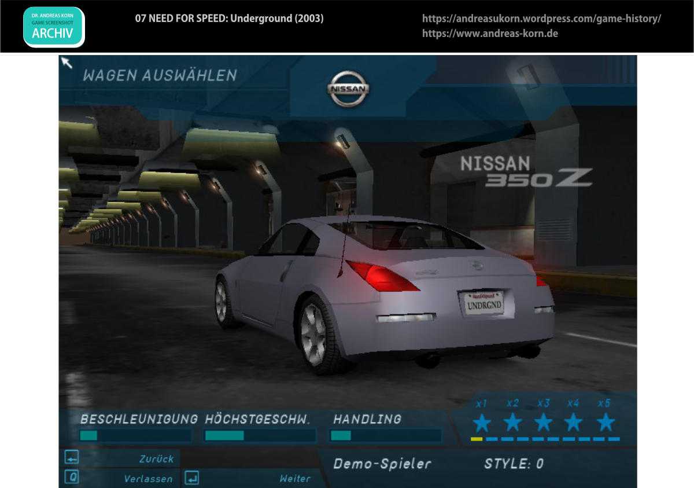
Task: Select the x3 style star
Action: [x=543, y=423]
